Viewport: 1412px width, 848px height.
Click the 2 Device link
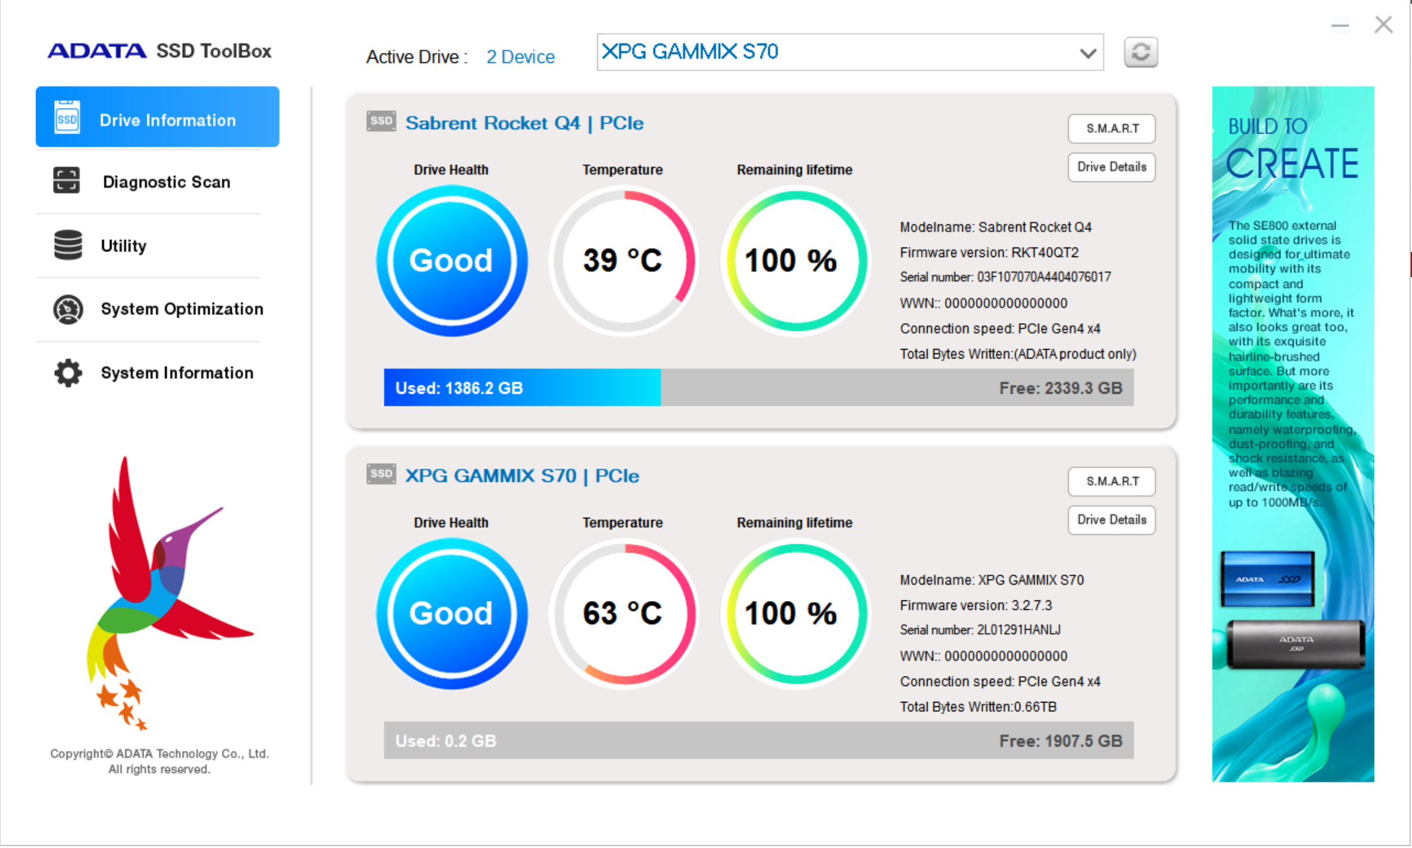tap(520, 57)
